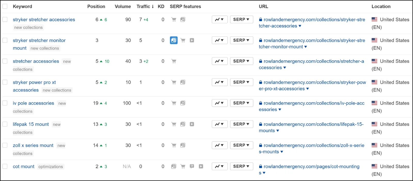
Task: Open position history chart dropdown for stryker power pro xt
Action: pos(219,82)
